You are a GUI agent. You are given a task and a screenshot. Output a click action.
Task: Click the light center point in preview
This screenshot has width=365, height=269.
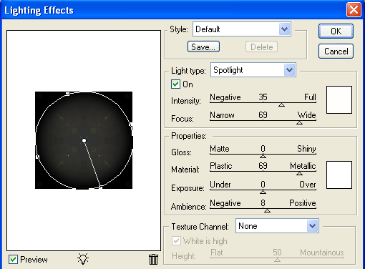84,141
